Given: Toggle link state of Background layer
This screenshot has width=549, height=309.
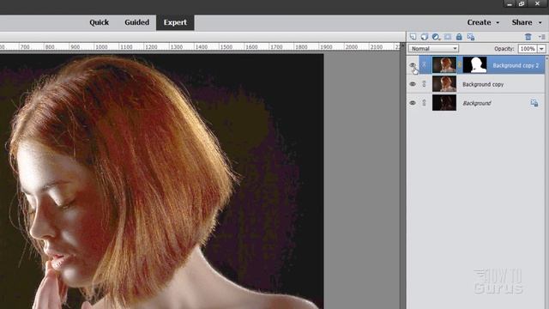Looking at the screenshot, I should tap(424, 103).
